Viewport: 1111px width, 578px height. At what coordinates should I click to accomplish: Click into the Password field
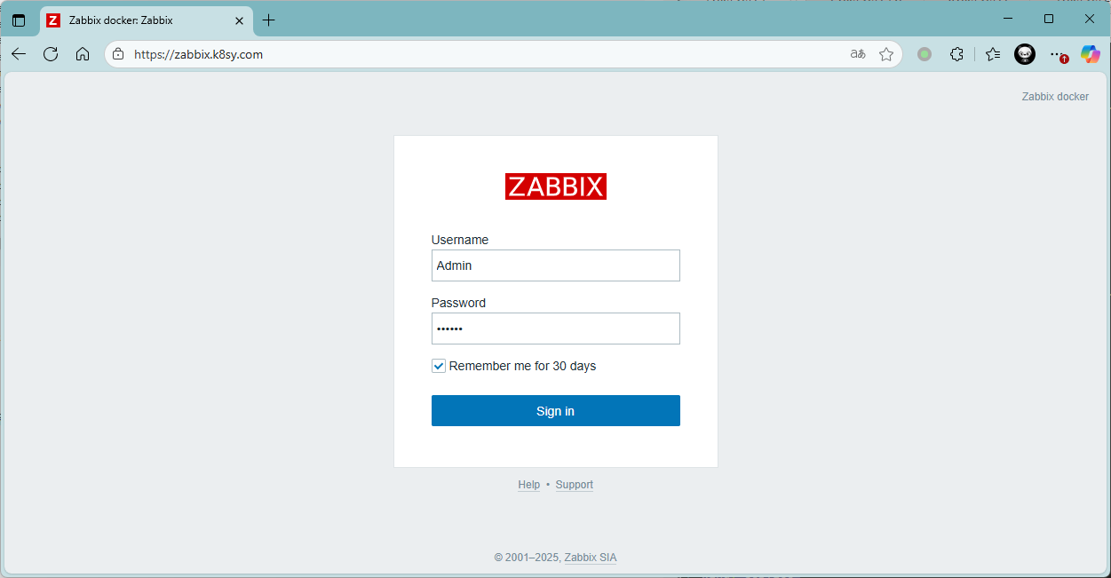tap(555, 329)
